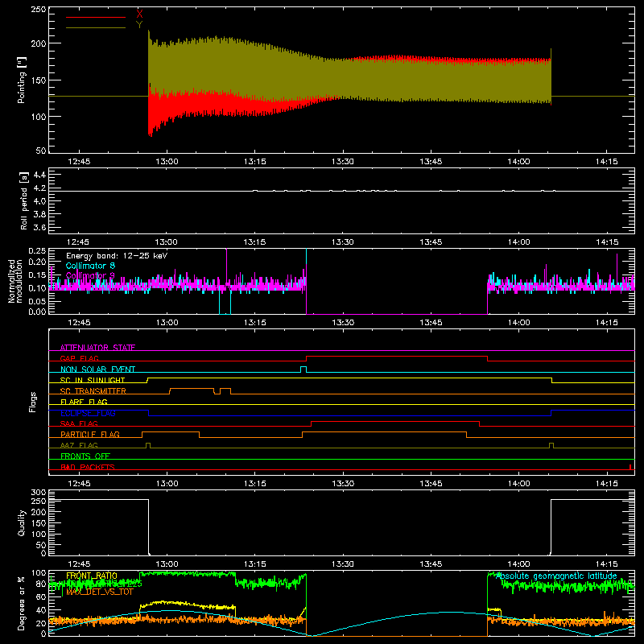Click the '13:30' time tick under Pointing plot
The image size is (644, 644).
343,162
